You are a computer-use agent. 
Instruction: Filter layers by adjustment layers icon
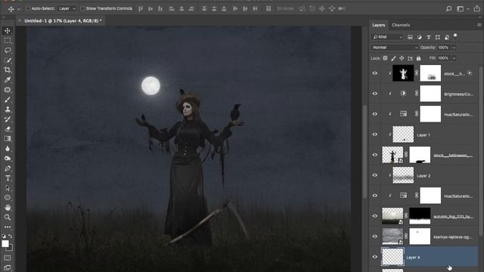(419, 37)
